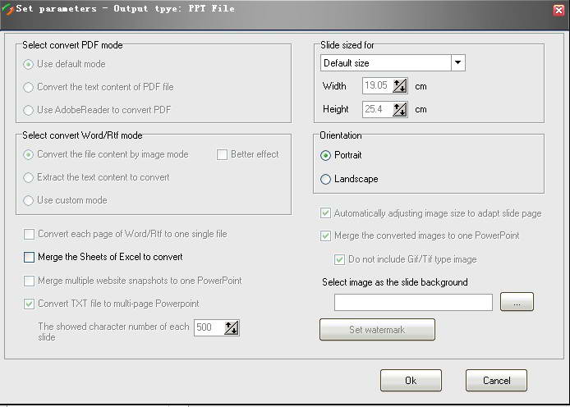Click the Width spinner arrows

(400, 85)
